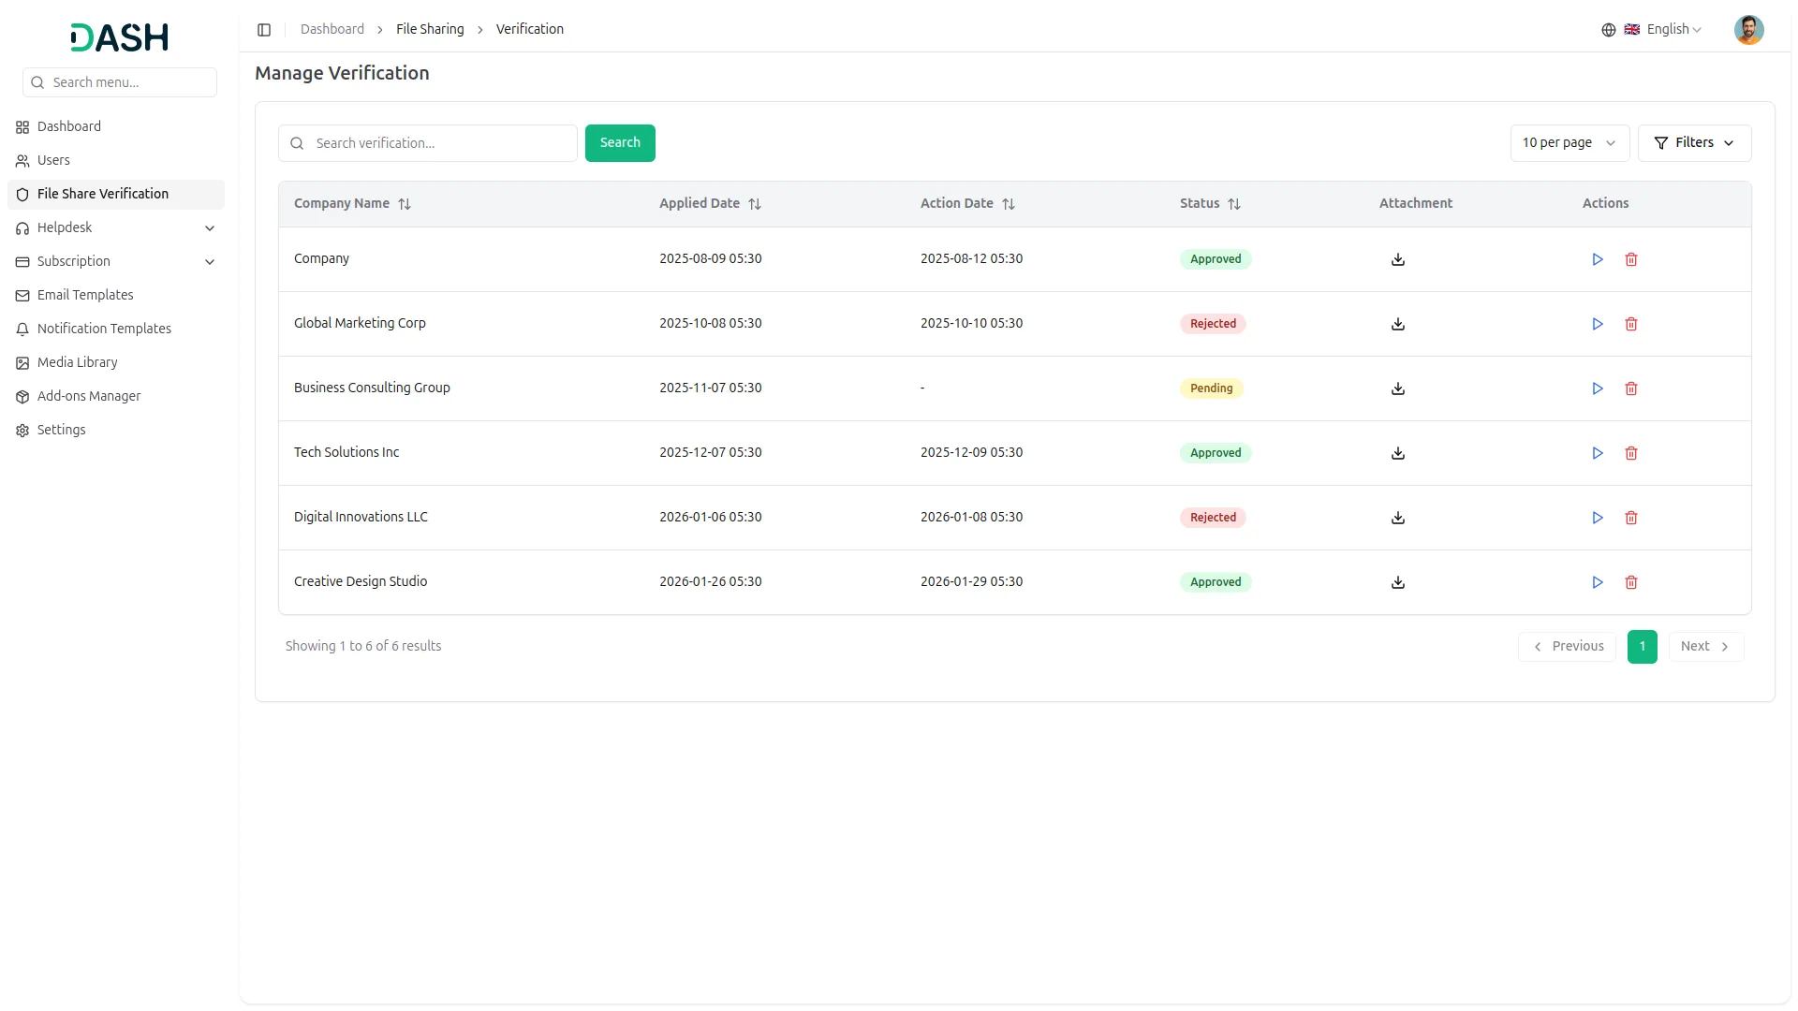Download the attachment for Tech Solutions Inc

coord(1397,453)
